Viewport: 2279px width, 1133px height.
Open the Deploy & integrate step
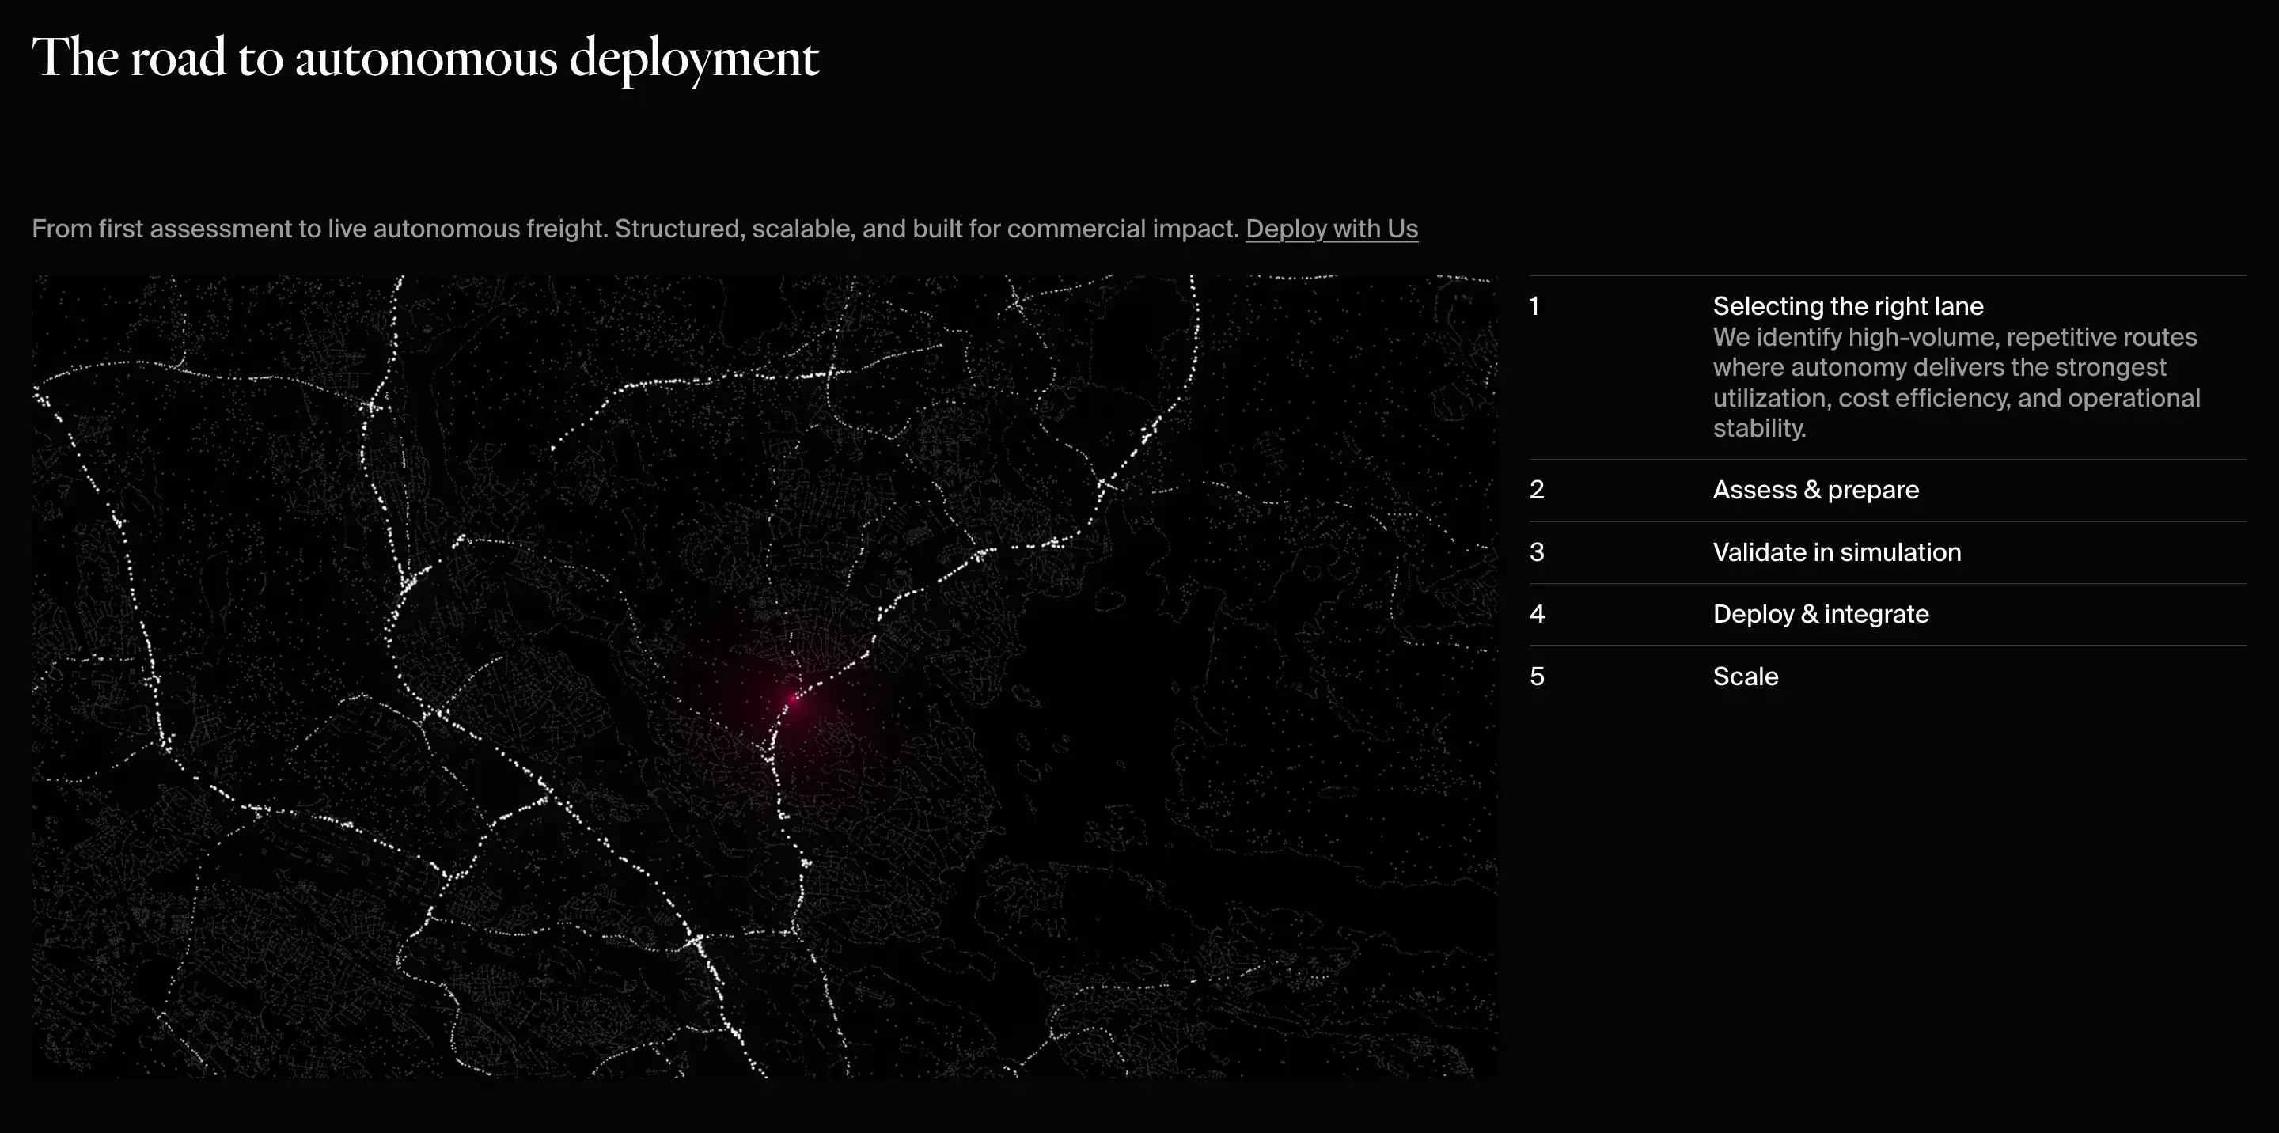pyautogui.click(x=1820, y=614)
